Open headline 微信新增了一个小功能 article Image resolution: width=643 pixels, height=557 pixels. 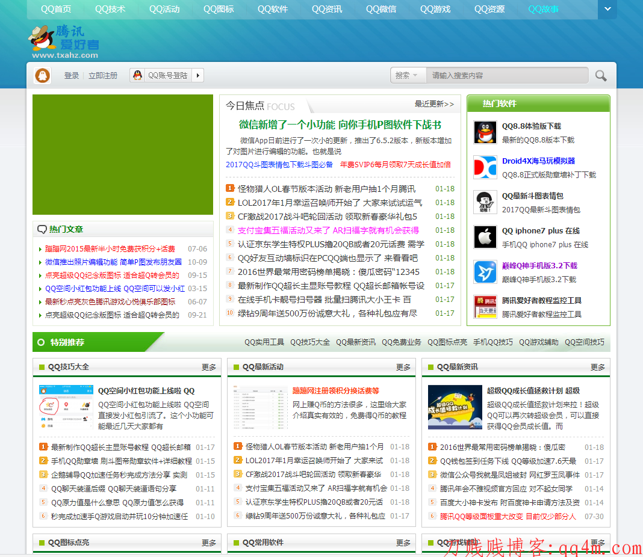pos(340,125)
